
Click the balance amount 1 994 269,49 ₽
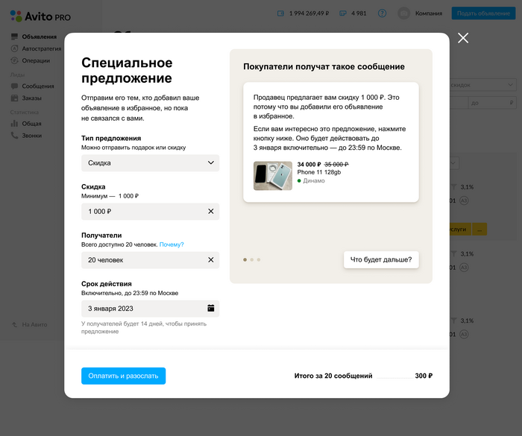tap(309, 13)
